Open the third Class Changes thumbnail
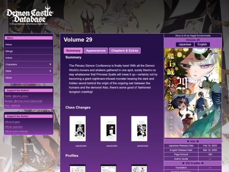This screenshot has height=172, width=229. click(x=139, y=129)
